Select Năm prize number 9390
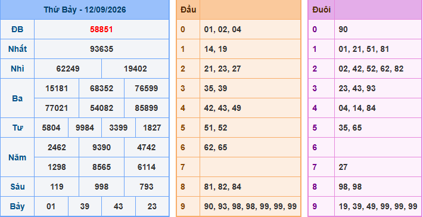Image resolution: width=423 pixels, height=217 pixels. click(x=101, y=148)
